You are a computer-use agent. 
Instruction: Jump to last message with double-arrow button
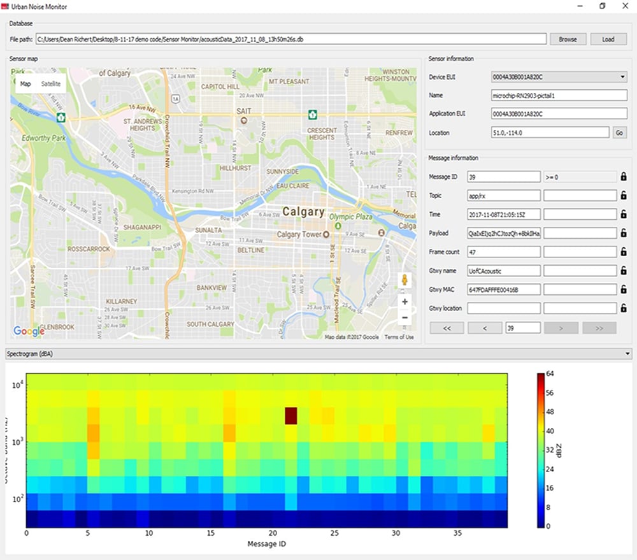(598, 327)
